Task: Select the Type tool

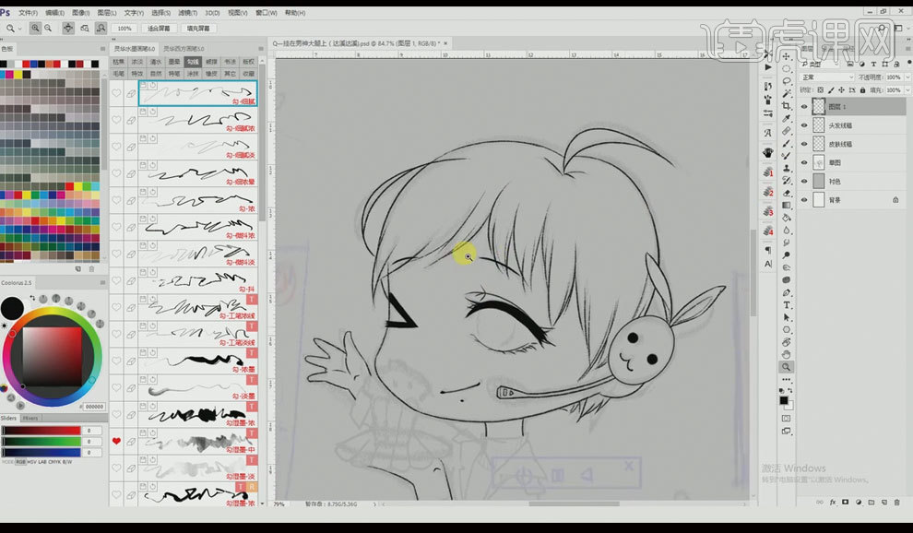Action: coord(786,304)
